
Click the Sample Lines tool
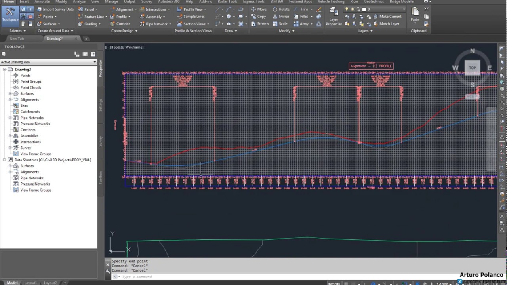[191, 17]
